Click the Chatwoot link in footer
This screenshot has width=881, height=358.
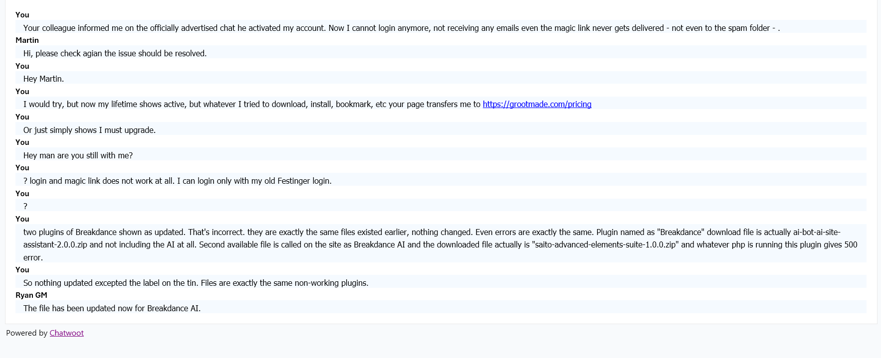coord(66,333)
